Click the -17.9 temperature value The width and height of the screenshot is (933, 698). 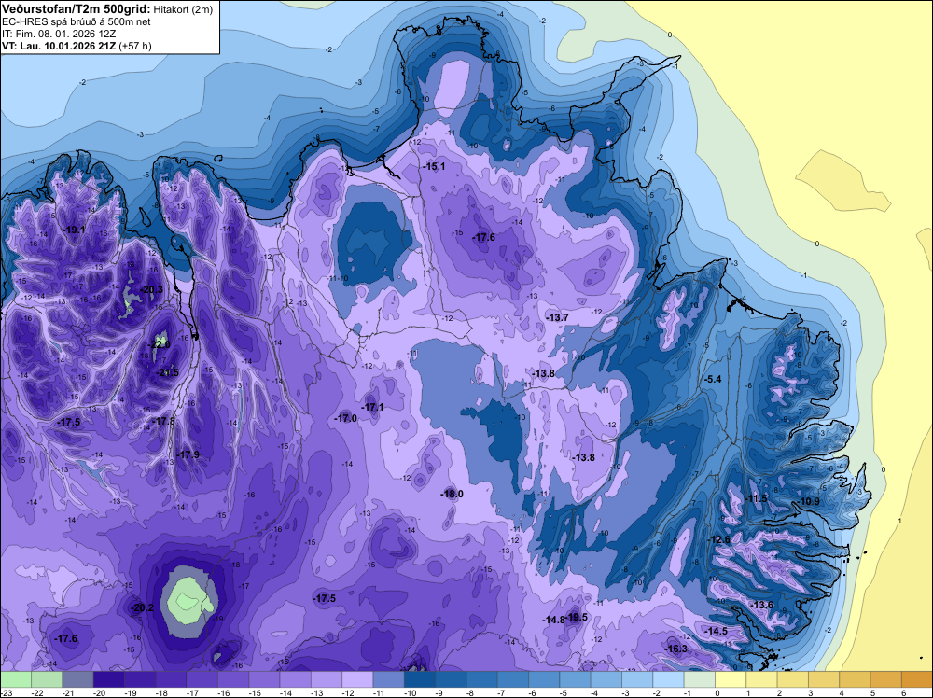click(188, 454)
